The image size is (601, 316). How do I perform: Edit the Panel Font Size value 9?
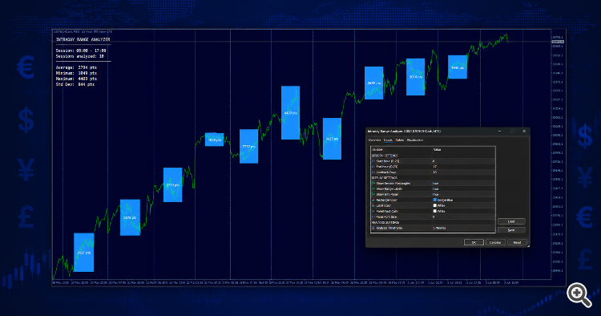tap(434, 217)
